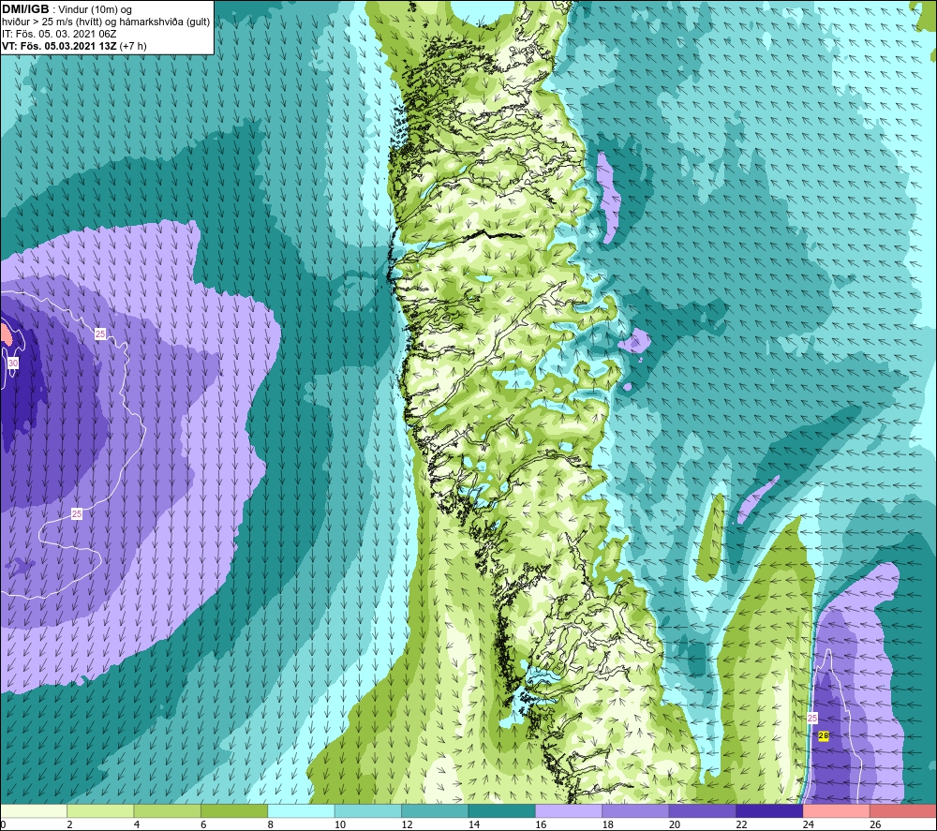
Task: Pick the 20–22 m/s purple legend swatch
Action: coord(703,810)
